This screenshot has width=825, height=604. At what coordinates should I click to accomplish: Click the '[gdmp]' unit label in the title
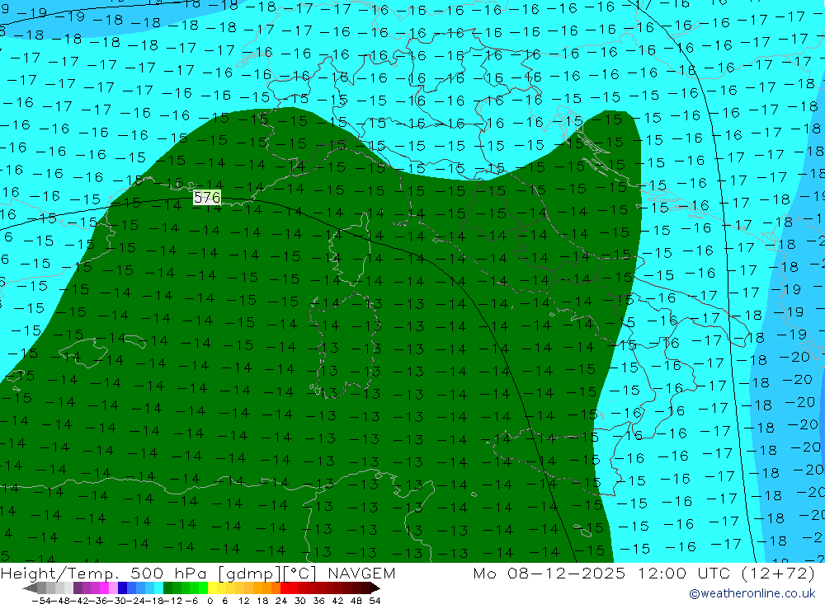[x=250, y=574]
